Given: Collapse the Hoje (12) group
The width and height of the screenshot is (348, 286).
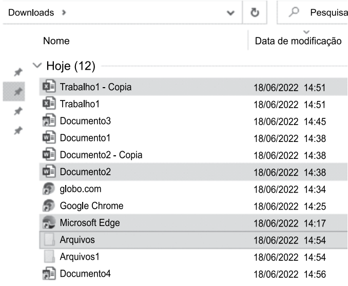Looking at the screenshot, I should (37, 66).
